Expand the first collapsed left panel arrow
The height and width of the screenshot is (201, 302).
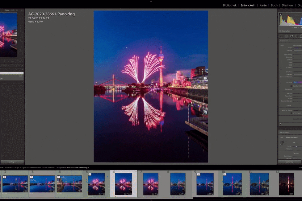tap(22, 61)
